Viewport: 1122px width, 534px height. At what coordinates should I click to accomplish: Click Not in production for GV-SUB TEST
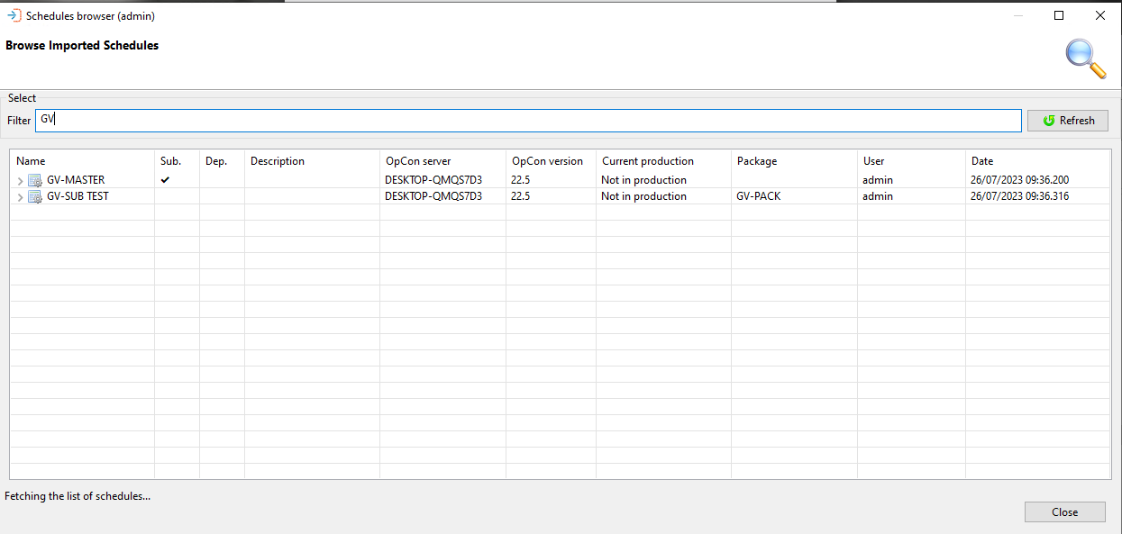[x=643, y=196]
